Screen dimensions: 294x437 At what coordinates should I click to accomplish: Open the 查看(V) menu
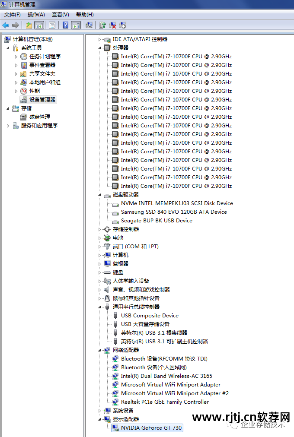(60, 15)
